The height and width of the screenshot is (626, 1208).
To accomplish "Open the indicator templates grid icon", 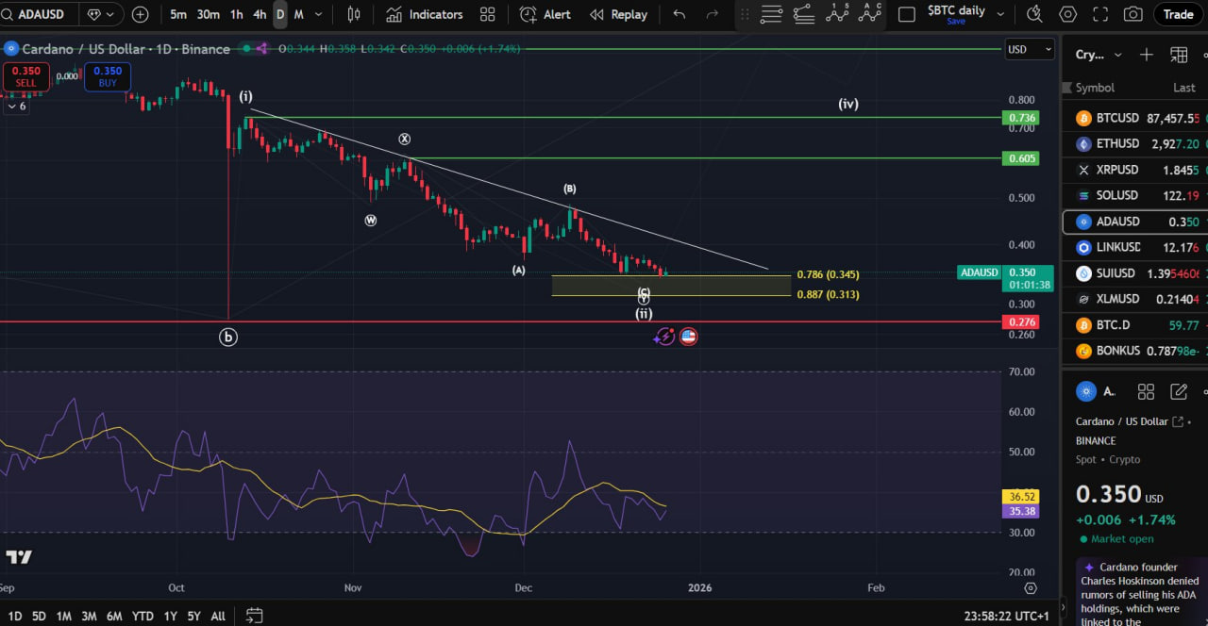I will click(x=487, y=14).
